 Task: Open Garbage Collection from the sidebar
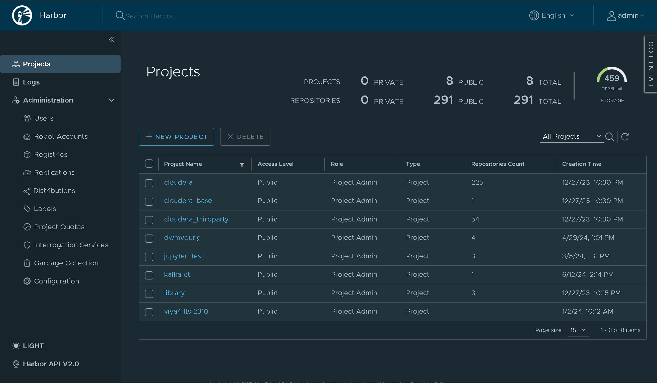(66, 263)
